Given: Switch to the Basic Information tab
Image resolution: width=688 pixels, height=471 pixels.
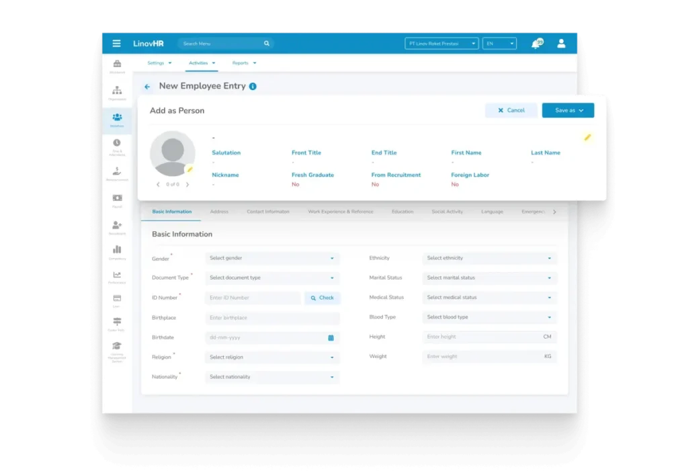Looking at the screenshot, I should pos(171,212).
